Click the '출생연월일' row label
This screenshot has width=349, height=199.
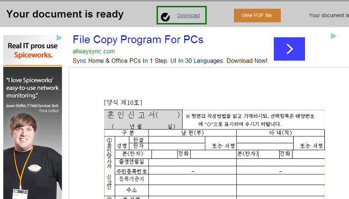click(x=132, y=162)
